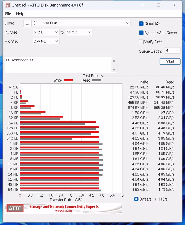Disable the Direct I/O checkbox
The height and width of the screenshot is (225, 185).
point(141,24)
